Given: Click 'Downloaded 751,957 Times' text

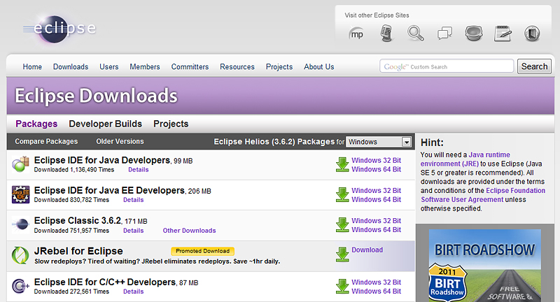Looking at the screenshot, I should click(x=71, y=231).
